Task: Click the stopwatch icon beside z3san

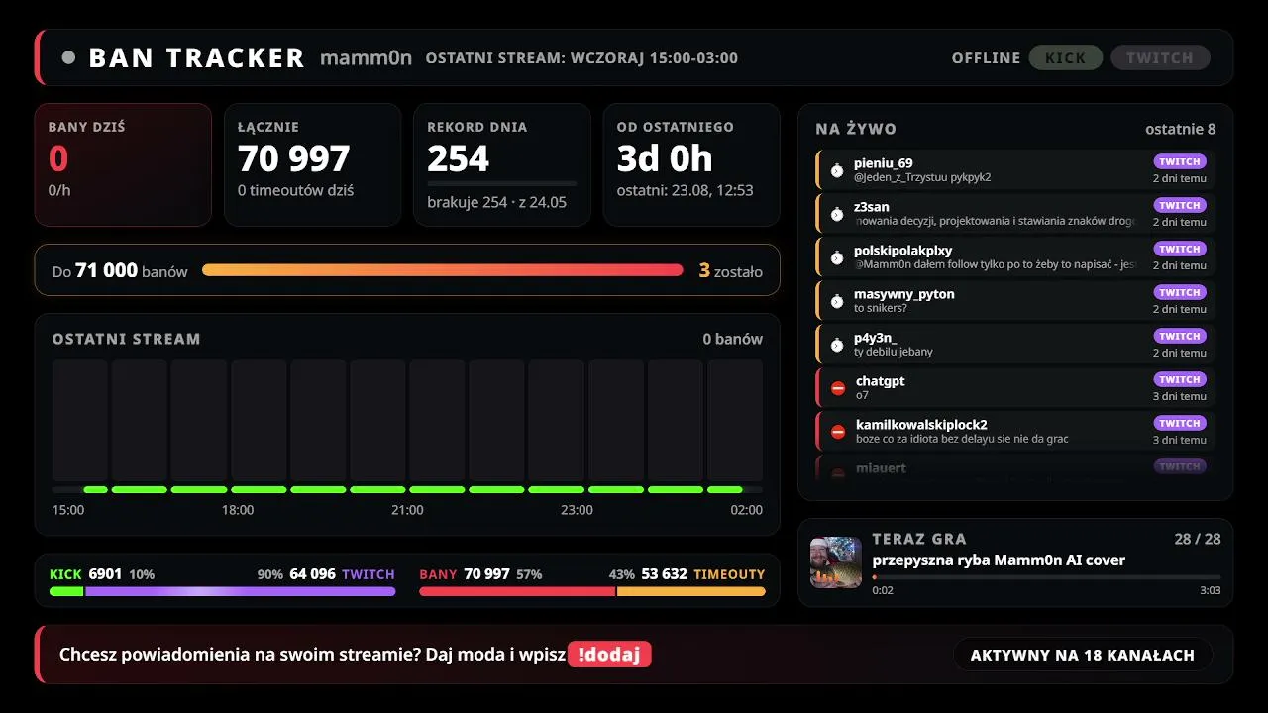Action: click(x=837, y=214)
